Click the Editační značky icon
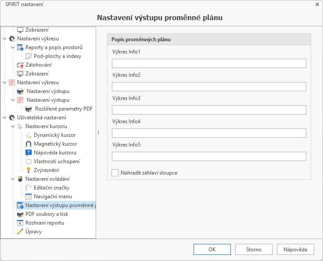 29,188
